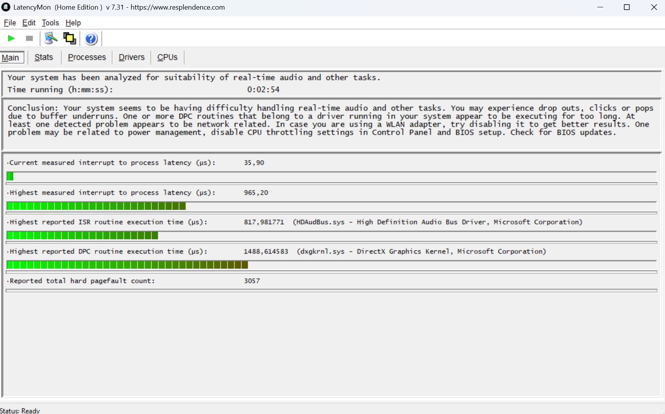
Task: Click the 'Reported total hard pagefault count' label
Action: [82, 281]
